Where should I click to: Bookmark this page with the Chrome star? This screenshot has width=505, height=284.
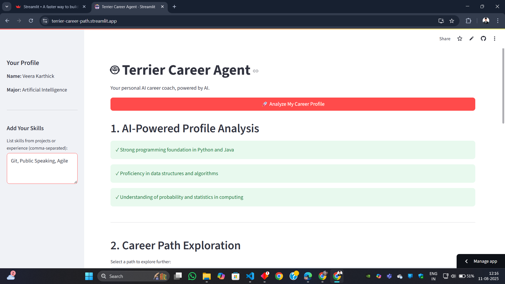452,21
